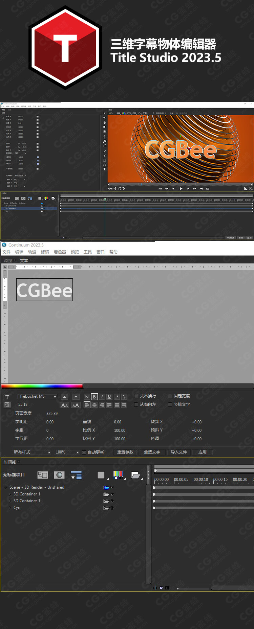
Task: Click the small caps Aa button
Action: (65, 405)
